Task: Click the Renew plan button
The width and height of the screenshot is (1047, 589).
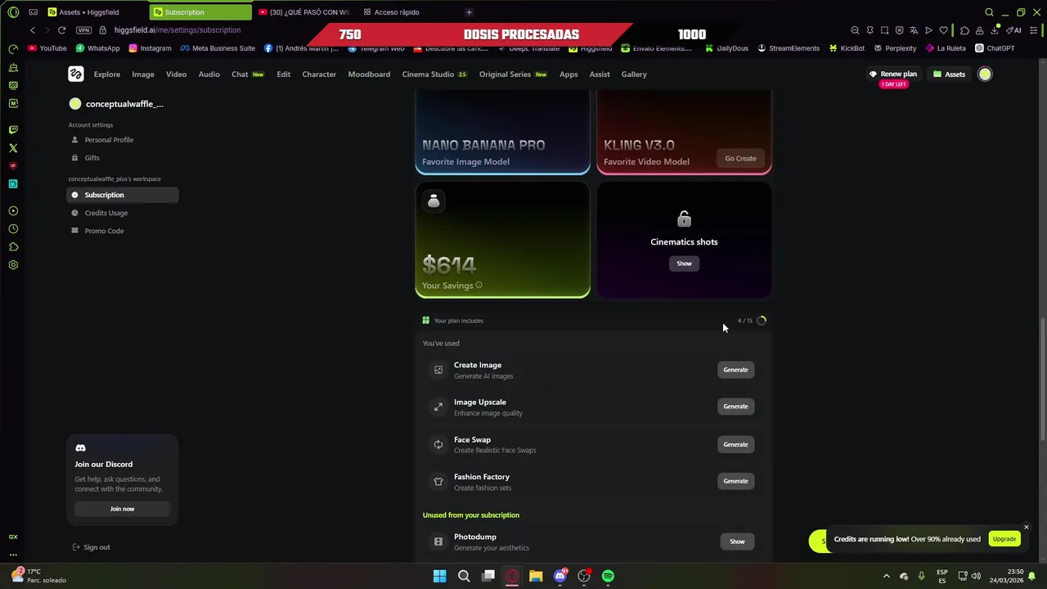Action: coord(893,74)
